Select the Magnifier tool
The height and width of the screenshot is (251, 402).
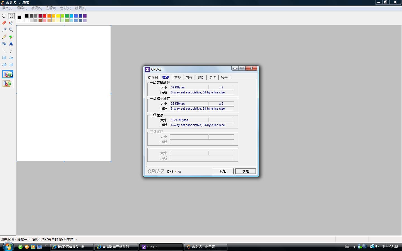point(11,30)
